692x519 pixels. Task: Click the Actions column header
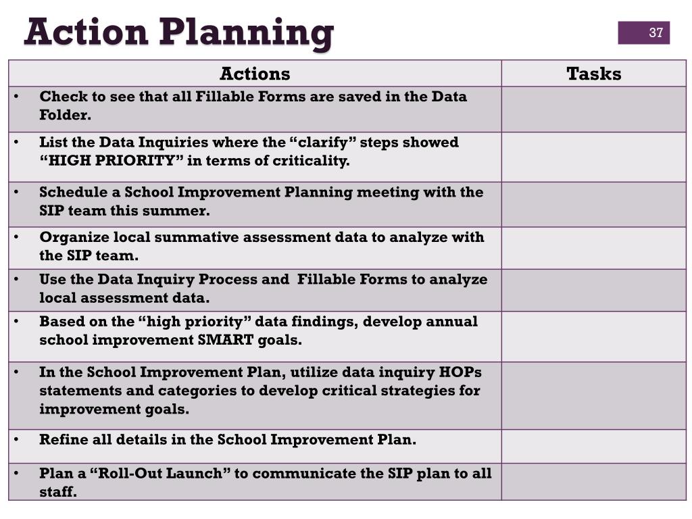[x=255, y=73]
